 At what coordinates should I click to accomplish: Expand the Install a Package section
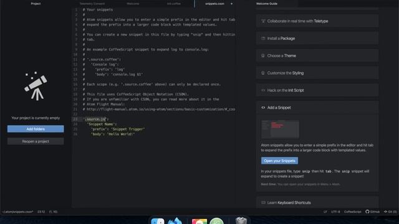317,39
